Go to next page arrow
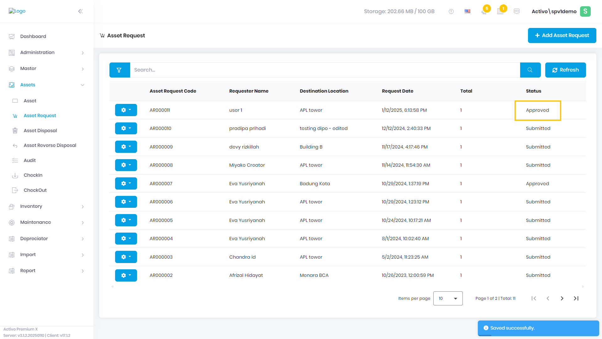The width and height of the screenshot is (602, 339). 562,299
